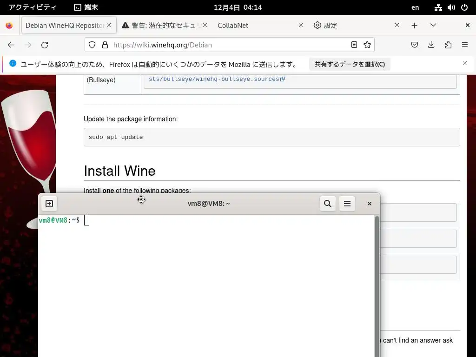Image resolution: width=476 pixels, height=357 pixels.
Task: Click the info icon in notification bar
Action: coord(13,63)
